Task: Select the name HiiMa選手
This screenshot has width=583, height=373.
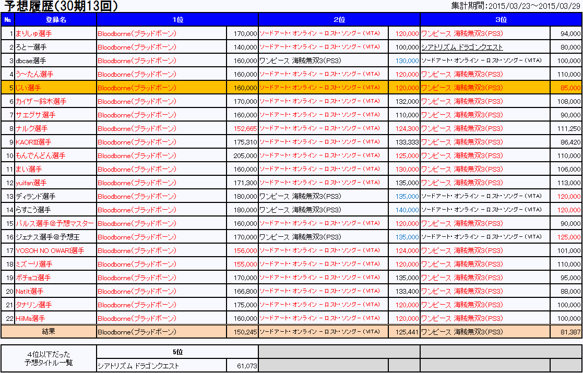Action: click(30, 318)
